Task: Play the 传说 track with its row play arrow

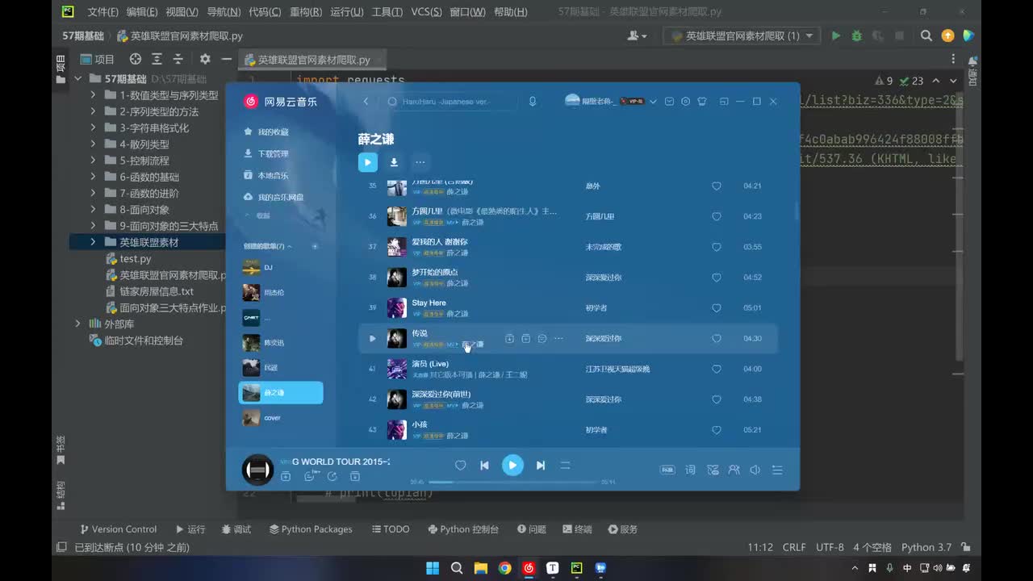Action: [372, 339]
